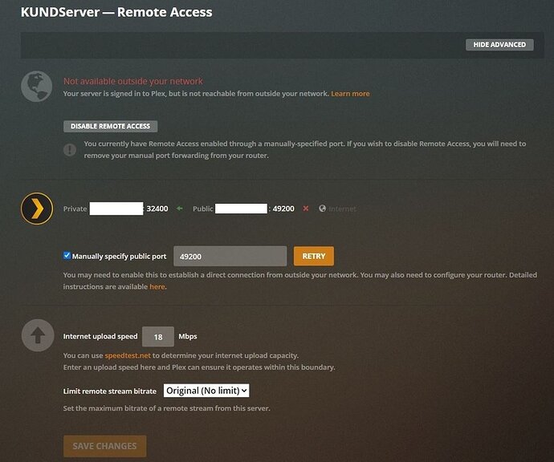
Task: Open the detailed instructions 'here' link
Action: [157, 286]
